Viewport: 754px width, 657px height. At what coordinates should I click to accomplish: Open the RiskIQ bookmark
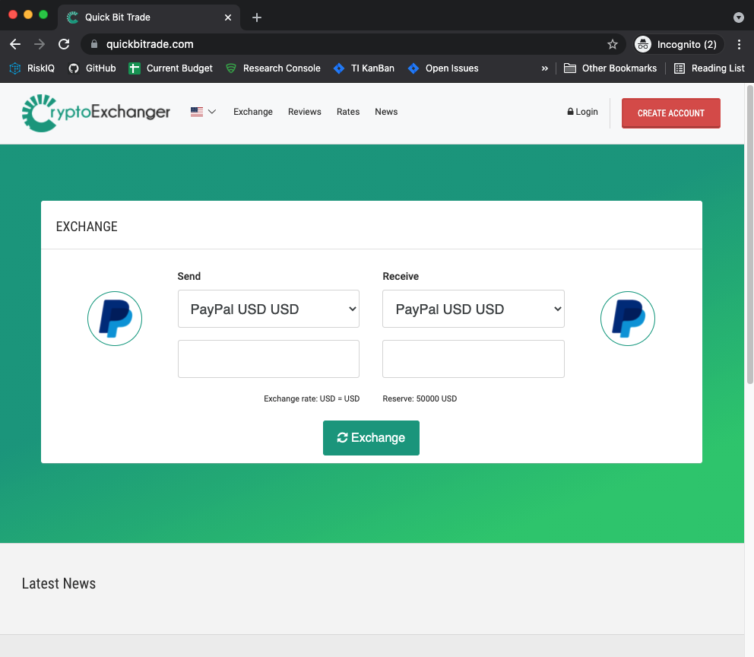pyautogui.click(x=32, y=68)
